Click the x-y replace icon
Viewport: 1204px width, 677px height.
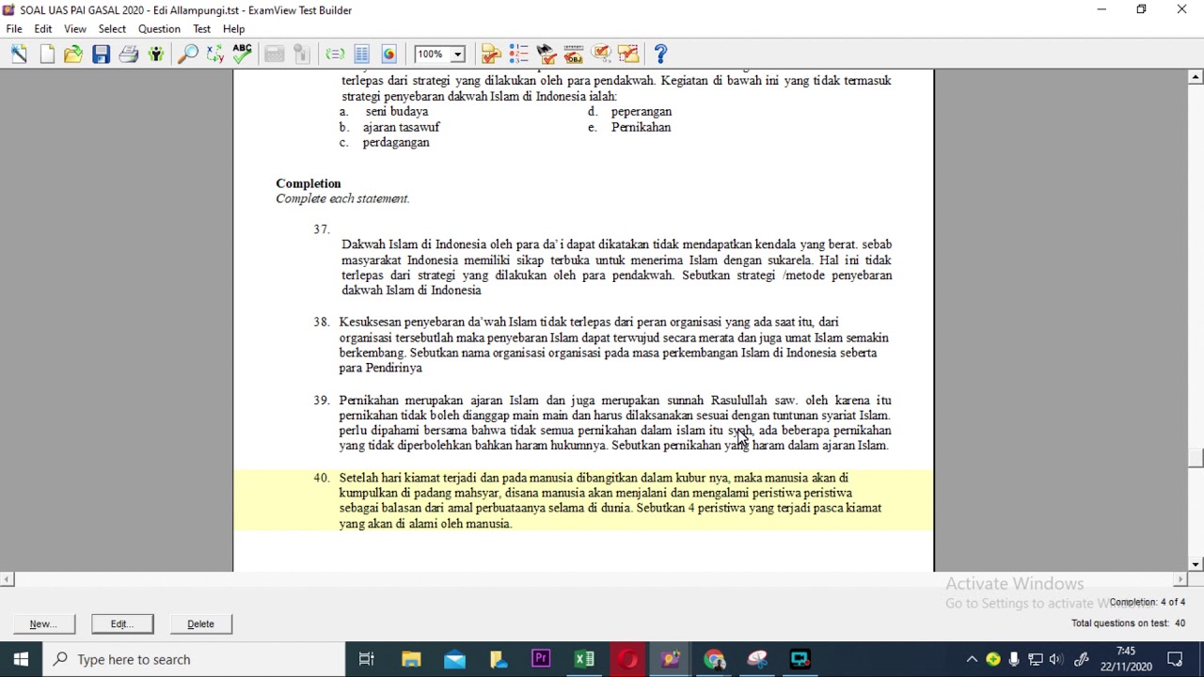215,54
